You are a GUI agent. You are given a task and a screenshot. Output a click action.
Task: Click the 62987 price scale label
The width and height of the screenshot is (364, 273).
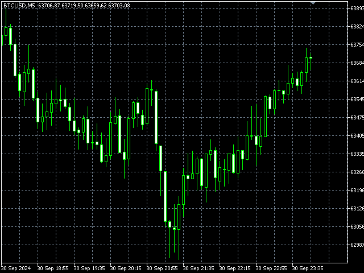pyautogui.click(x=357, y=245)
